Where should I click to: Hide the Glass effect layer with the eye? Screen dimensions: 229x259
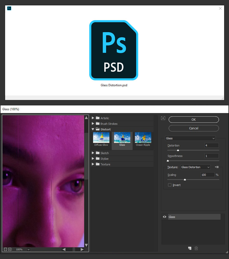point(164,217)
